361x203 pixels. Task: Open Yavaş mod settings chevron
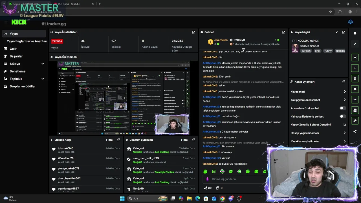point(345,92)
